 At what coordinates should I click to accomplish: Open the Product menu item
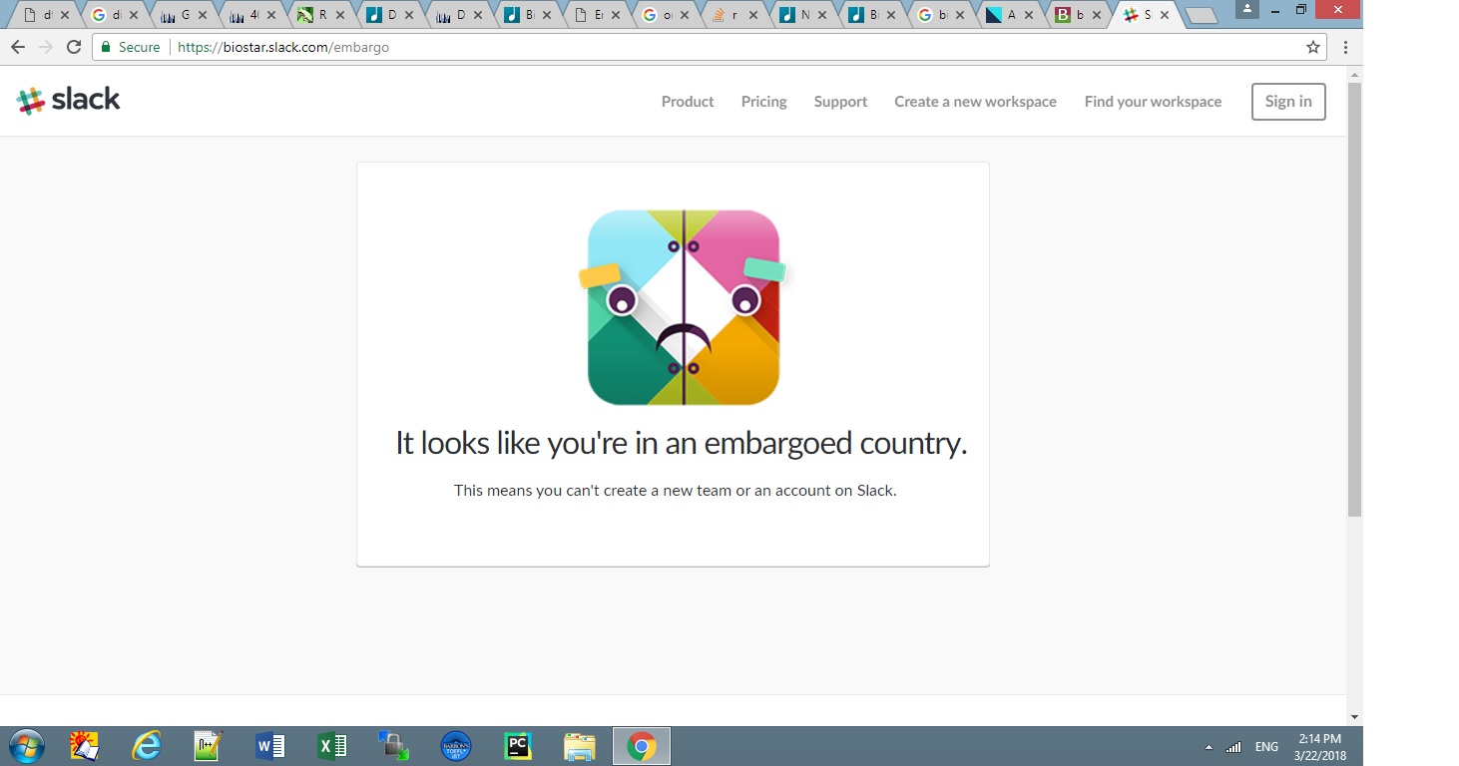tap(688, 102)
